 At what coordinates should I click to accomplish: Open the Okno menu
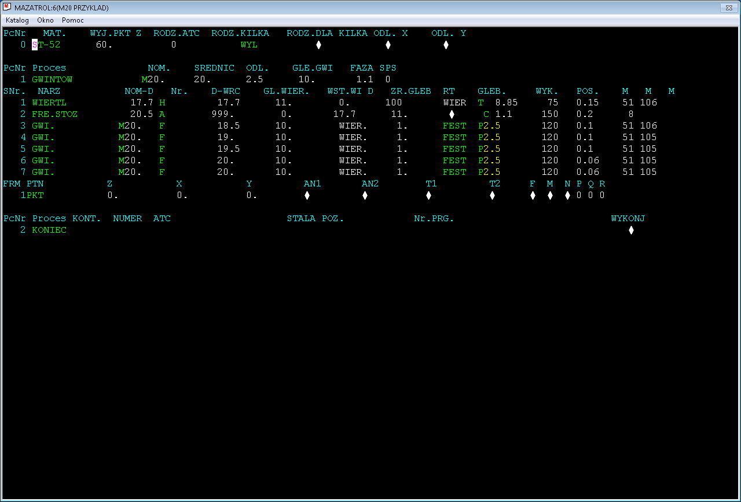(x=45, y=20)
